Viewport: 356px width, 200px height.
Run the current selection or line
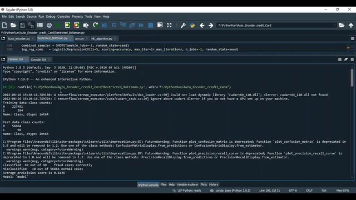pos(86,25)
